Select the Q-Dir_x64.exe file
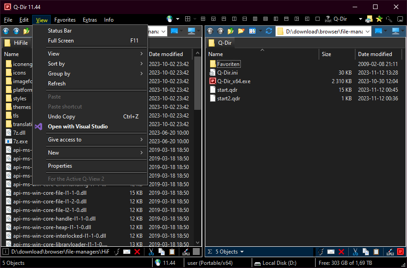The width and height of the screenshot is (407, 268). coord(234,81)
